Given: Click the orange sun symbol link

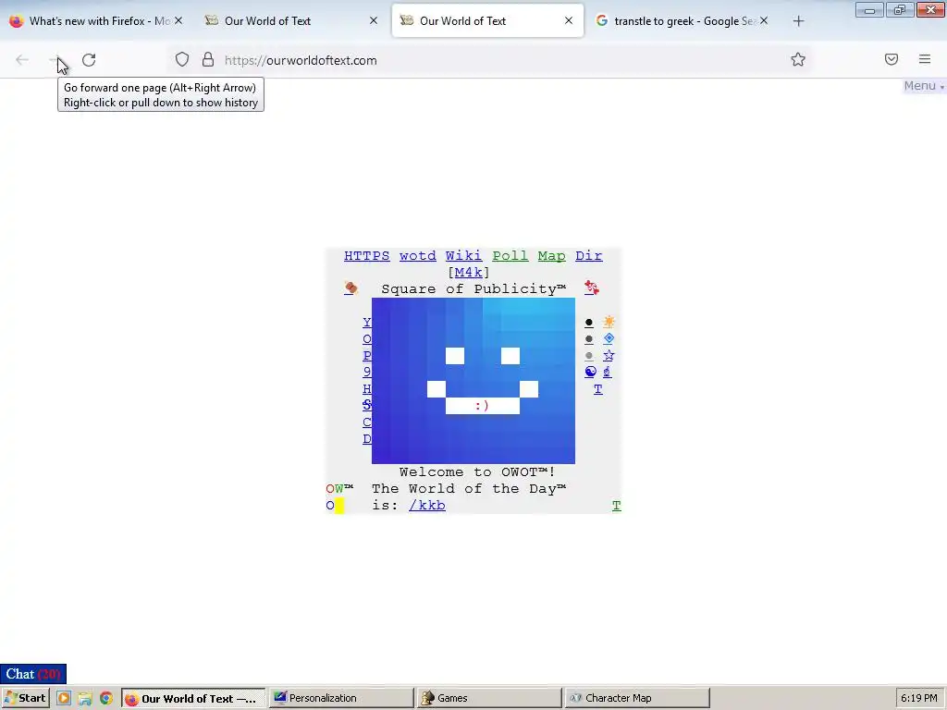Looking at the screenshot, I should pyautogui.click(x=609, y=322).
